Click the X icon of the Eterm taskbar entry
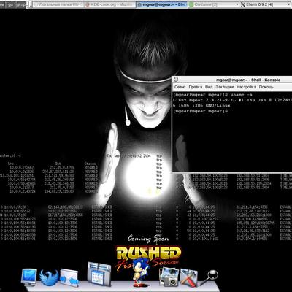Viewport: 292px width, 292px height. pyautogui.click(x=243, y=4)
